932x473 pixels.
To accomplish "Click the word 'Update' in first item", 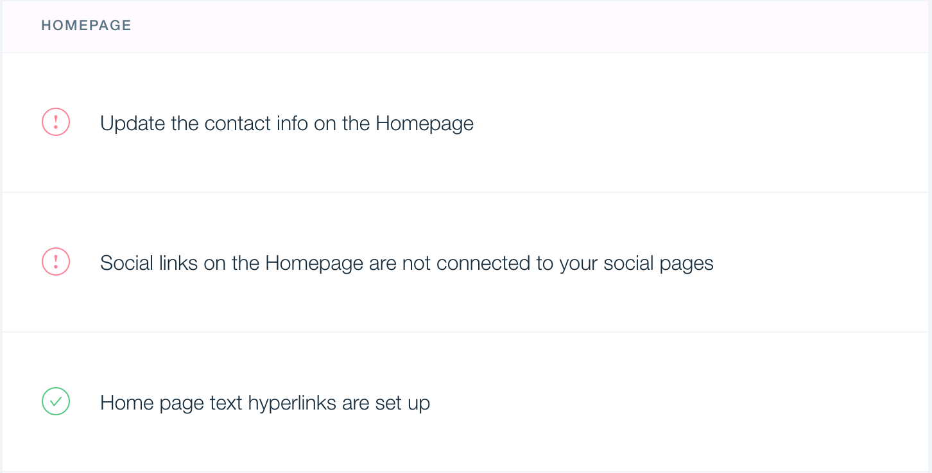I will pyautogui.click(x=133, y=124).
